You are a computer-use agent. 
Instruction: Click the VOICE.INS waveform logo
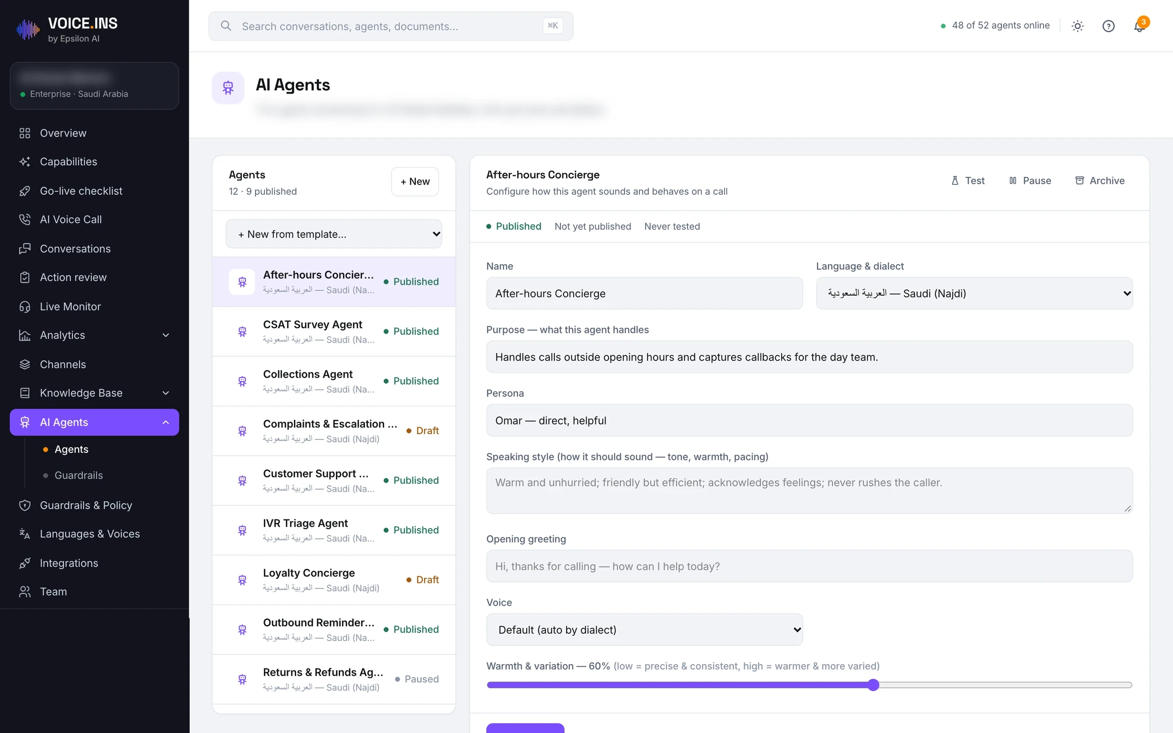pyautogui.click(x=28, y=30)
